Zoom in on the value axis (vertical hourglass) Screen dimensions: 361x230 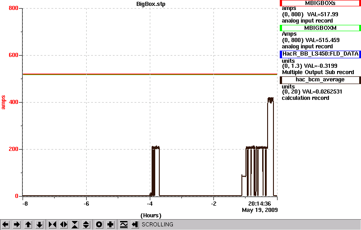point(75,225)
